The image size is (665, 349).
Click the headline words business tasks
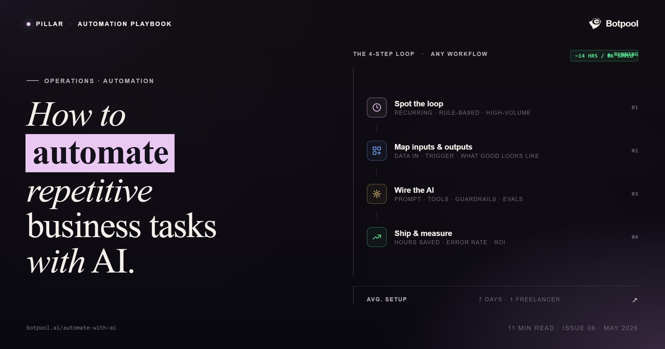[121, 225]
